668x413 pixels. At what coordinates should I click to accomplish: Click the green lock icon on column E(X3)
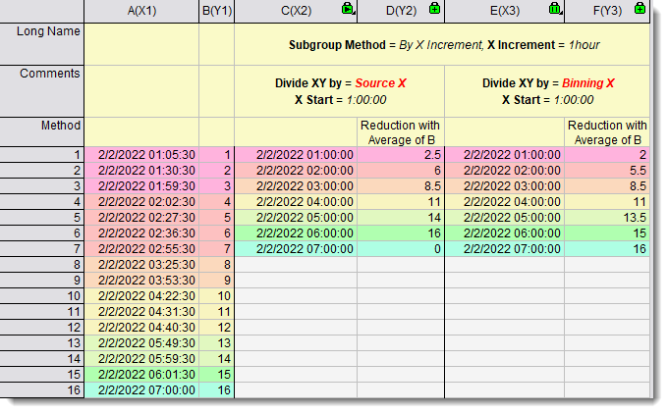point(555,10)
